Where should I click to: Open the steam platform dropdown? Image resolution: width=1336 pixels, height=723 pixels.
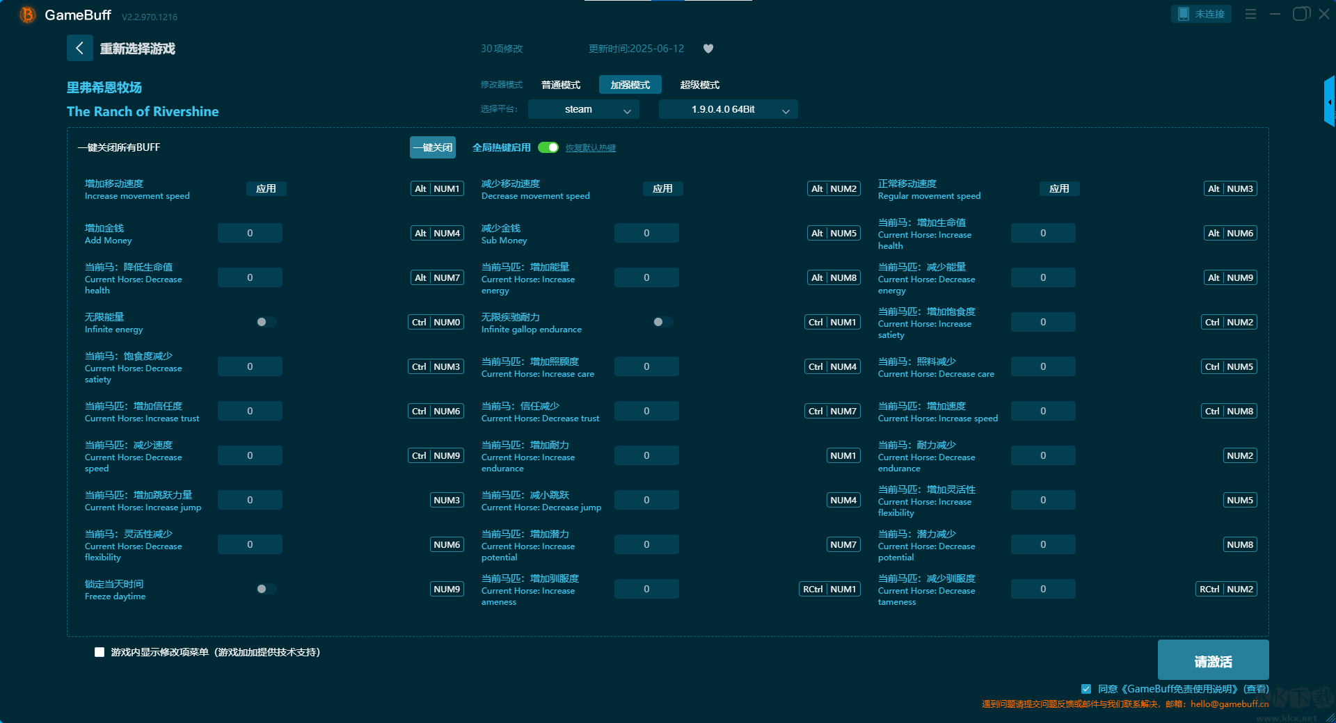point(583,110)
